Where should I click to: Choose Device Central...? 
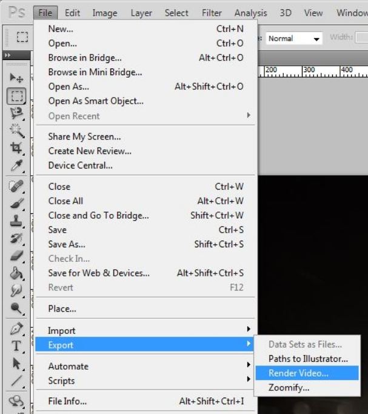point(146,165)
